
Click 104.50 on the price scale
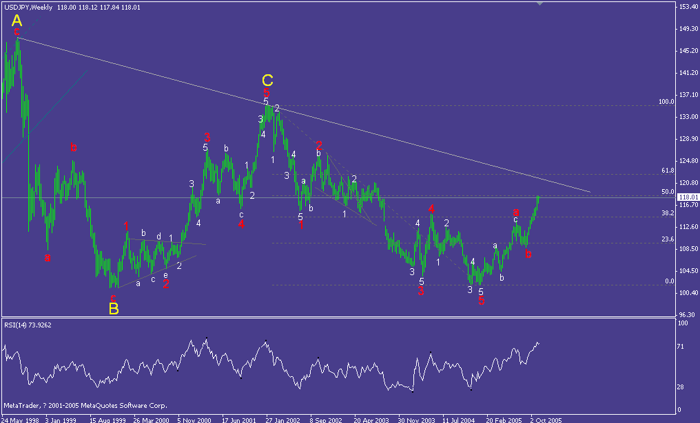tap(688, 270)
